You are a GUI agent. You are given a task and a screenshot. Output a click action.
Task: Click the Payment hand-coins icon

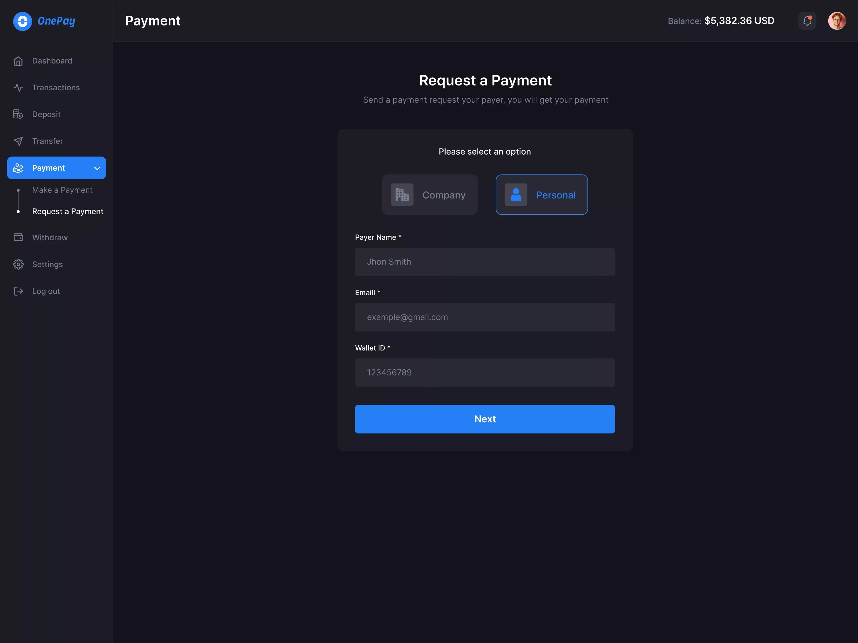point(18,168)
